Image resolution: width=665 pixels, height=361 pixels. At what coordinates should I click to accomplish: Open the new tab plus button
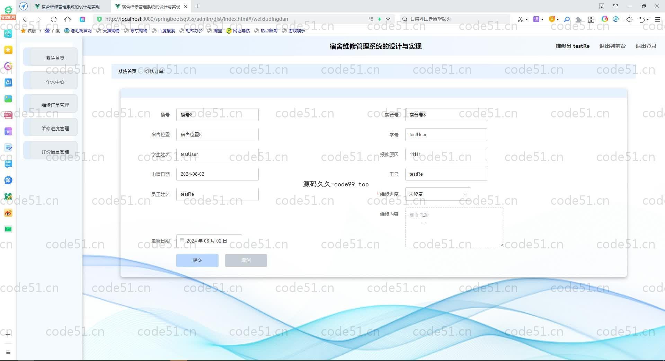coord(197,6)
